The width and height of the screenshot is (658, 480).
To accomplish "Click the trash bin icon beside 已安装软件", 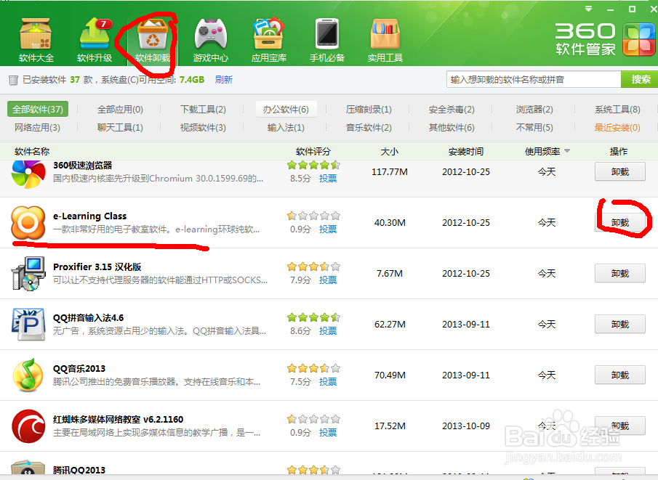I will (13, 80).
